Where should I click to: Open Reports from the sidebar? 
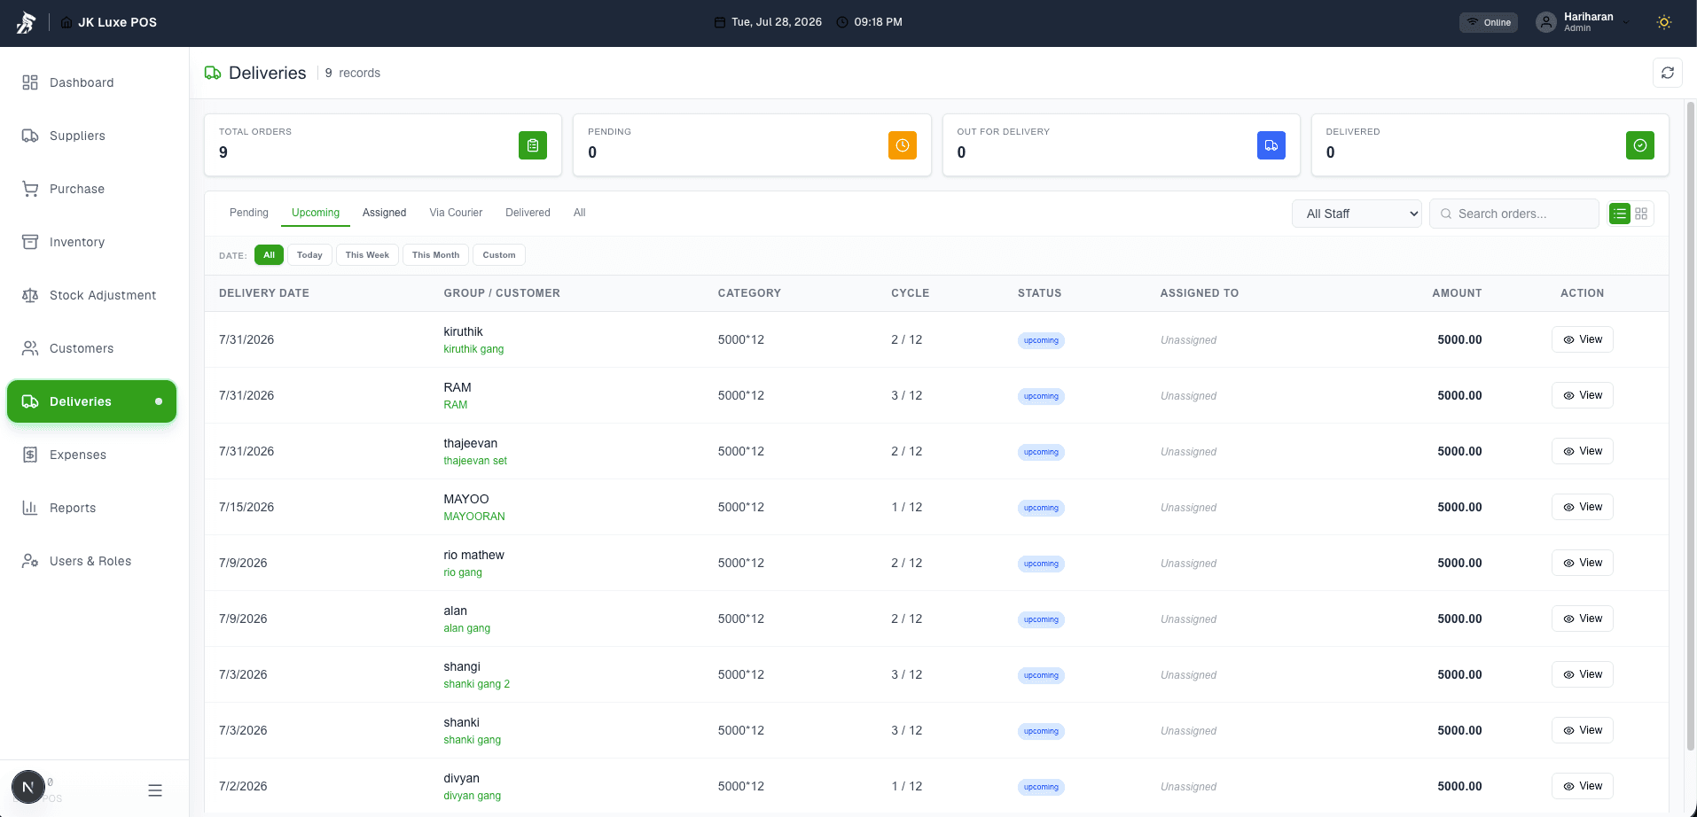coord(92,508)
